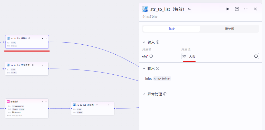
Task: Run the str_to_list（背景音乐）node
Action: (x=42, y=65)
